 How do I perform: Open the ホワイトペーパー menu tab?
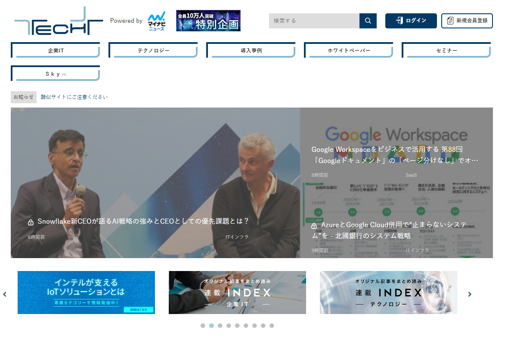(x=349, y=50)
